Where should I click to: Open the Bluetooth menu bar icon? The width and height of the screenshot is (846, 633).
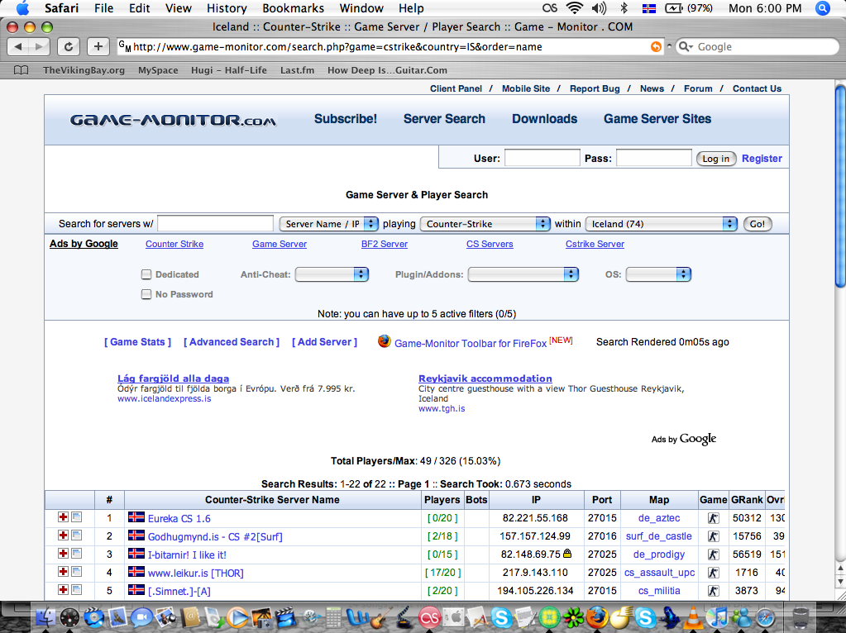(x=624, y=8)
